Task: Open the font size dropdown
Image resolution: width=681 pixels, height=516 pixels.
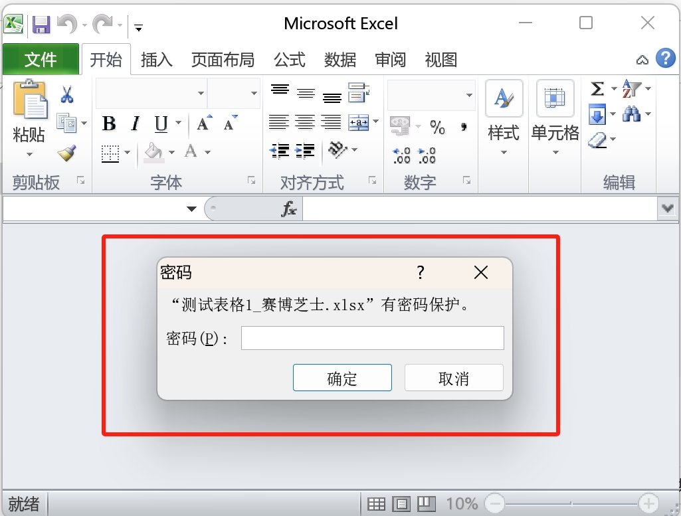Action: [x=254, y=94]
